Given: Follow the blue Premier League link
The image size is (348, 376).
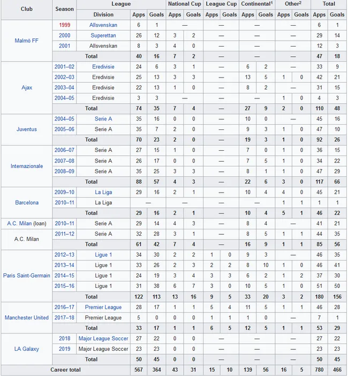Looking at the screenshot, I should (103, 307).
